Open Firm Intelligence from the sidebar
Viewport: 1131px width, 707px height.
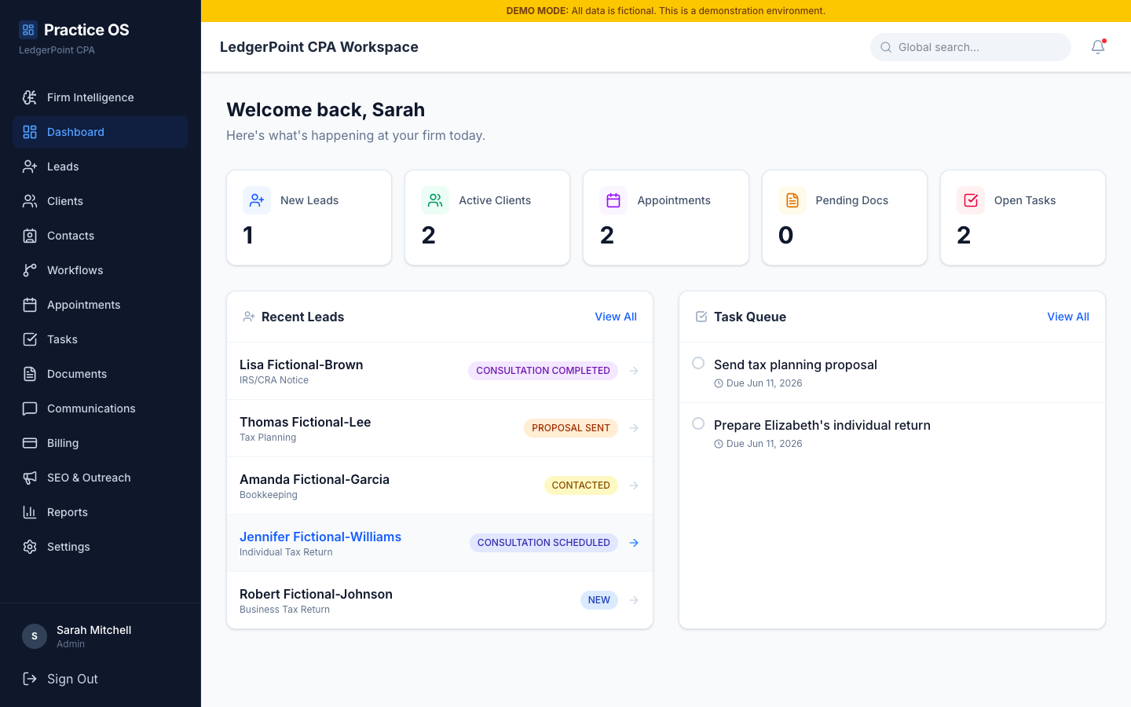(x=100, y=97)
